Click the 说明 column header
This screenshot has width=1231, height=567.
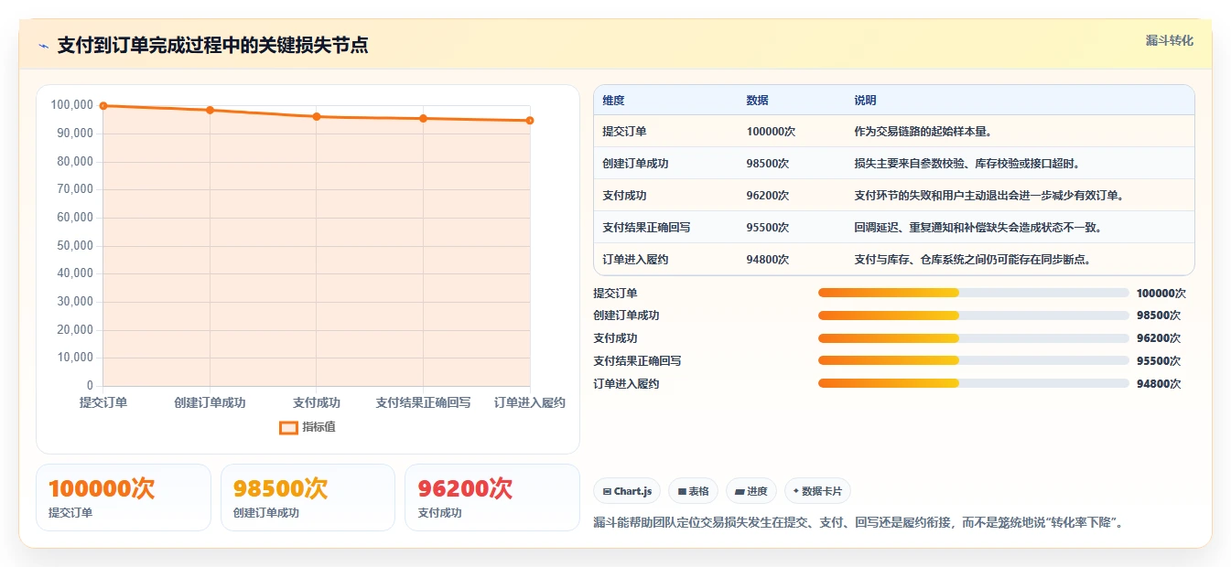point(865,100)
